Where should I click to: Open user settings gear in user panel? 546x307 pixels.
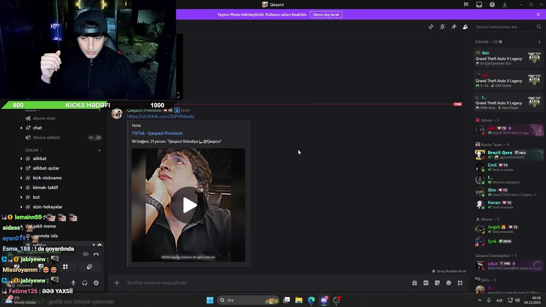point(96,283)
